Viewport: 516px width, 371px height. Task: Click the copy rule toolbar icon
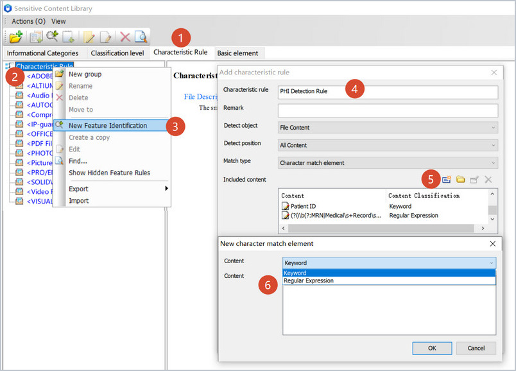tap(36, 37)
